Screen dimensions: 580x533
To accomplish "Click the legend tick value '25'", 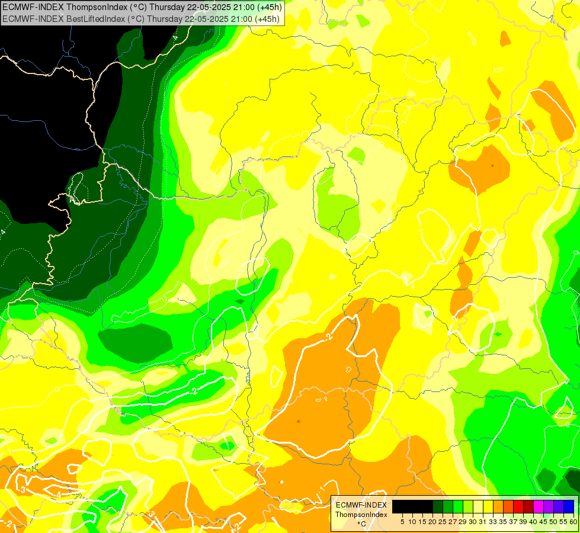I will [443, 522].
